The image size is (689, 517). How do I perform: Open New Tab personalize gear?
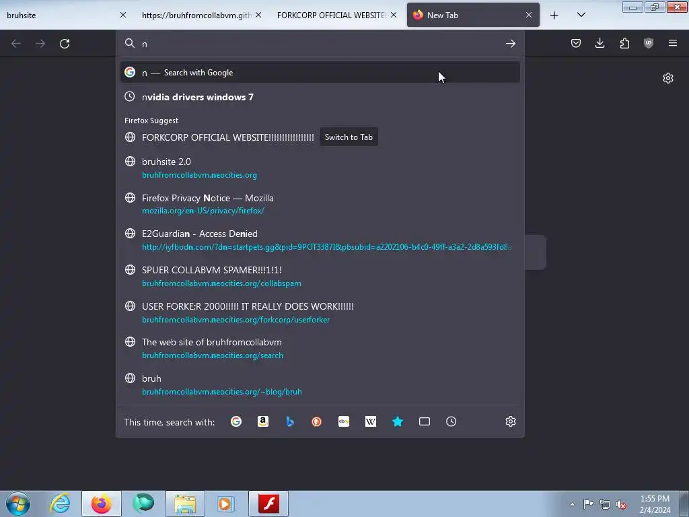(x=668, y=78)
